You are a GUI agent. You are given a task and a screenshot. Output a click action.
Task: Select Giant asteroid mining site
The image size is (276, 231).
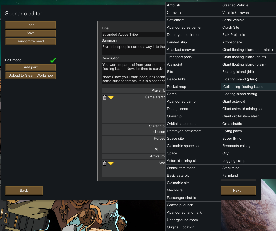pyautogui.click(x=248, y=109)
